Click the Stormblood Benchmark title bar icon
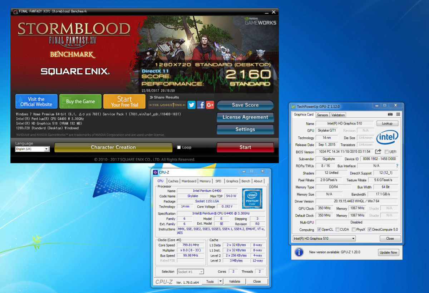 [x=15, y=11]
